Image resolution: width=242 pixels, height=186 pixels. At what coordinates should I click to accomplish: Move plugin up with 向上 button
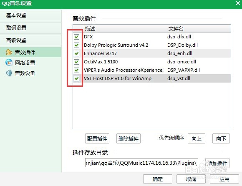[197, 138]
